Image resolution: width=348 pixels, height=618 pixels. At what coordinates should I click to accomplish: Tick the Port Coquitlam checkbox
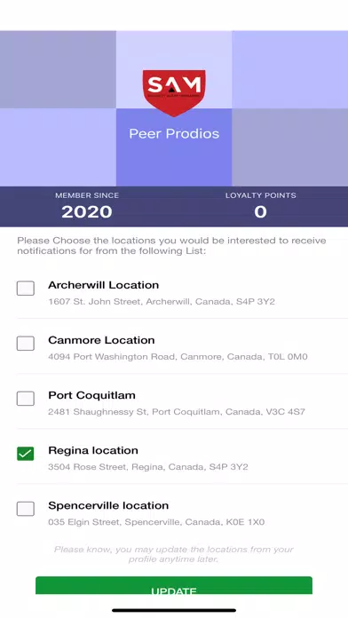pos(25,399)
